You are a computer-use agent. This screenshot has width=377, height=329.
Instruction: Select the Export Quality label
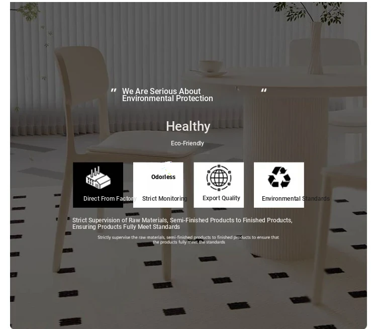coord(221,198)
